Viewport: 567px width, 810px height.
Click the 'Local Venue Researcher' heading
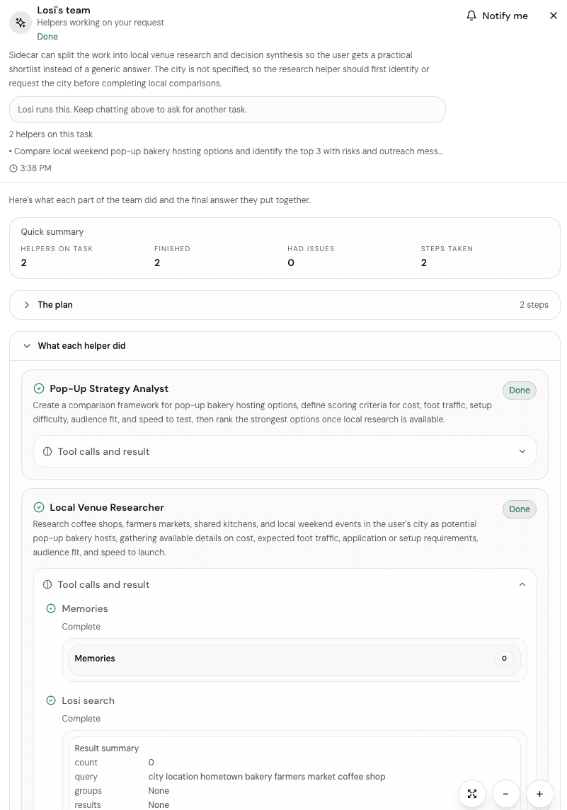coord(107,507)
